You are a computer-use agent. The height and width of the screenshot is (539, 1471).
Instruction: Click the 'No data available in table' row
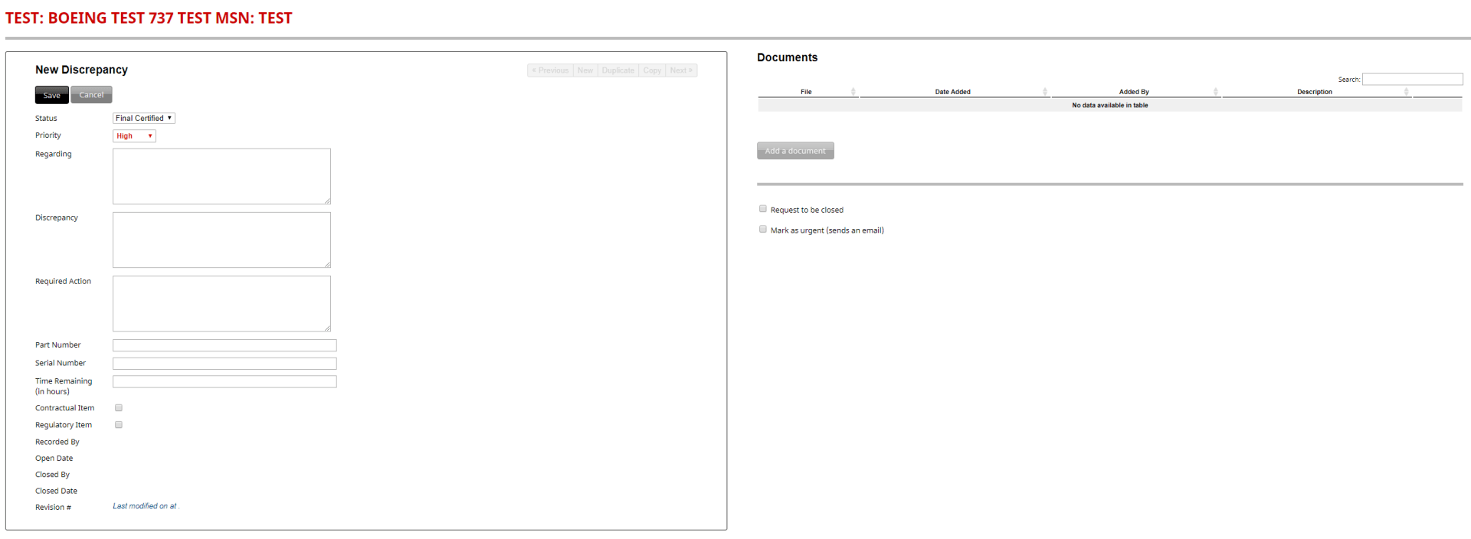pyautogui.click(x=1110, y=106)
